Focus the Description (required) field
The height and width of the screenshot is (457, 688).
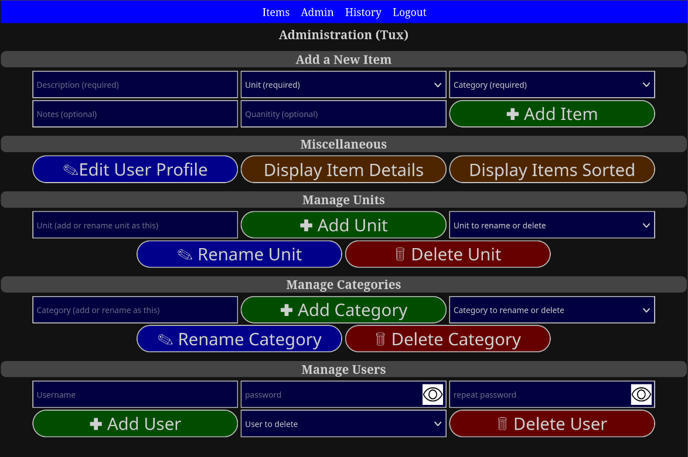coord(135,85)
